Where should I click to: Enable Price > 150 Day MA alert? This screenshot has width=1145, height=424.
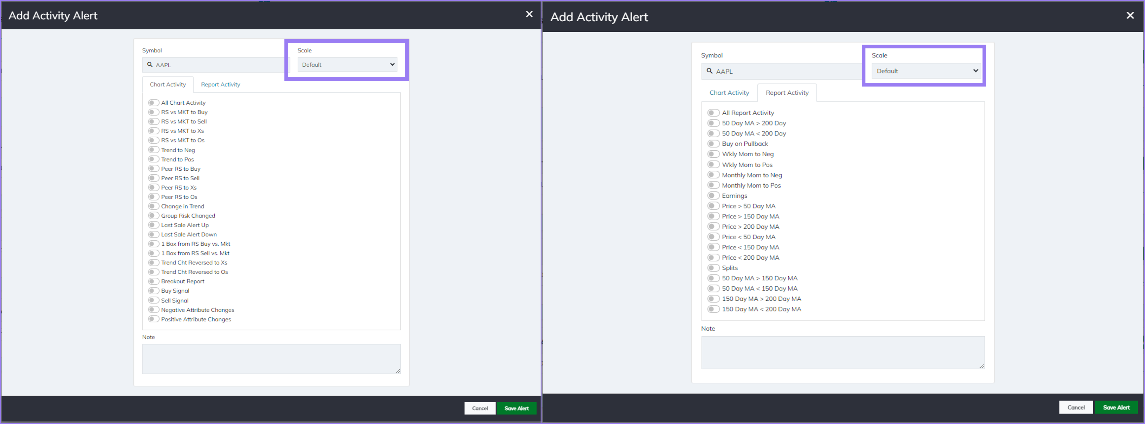tap(713, 216)
